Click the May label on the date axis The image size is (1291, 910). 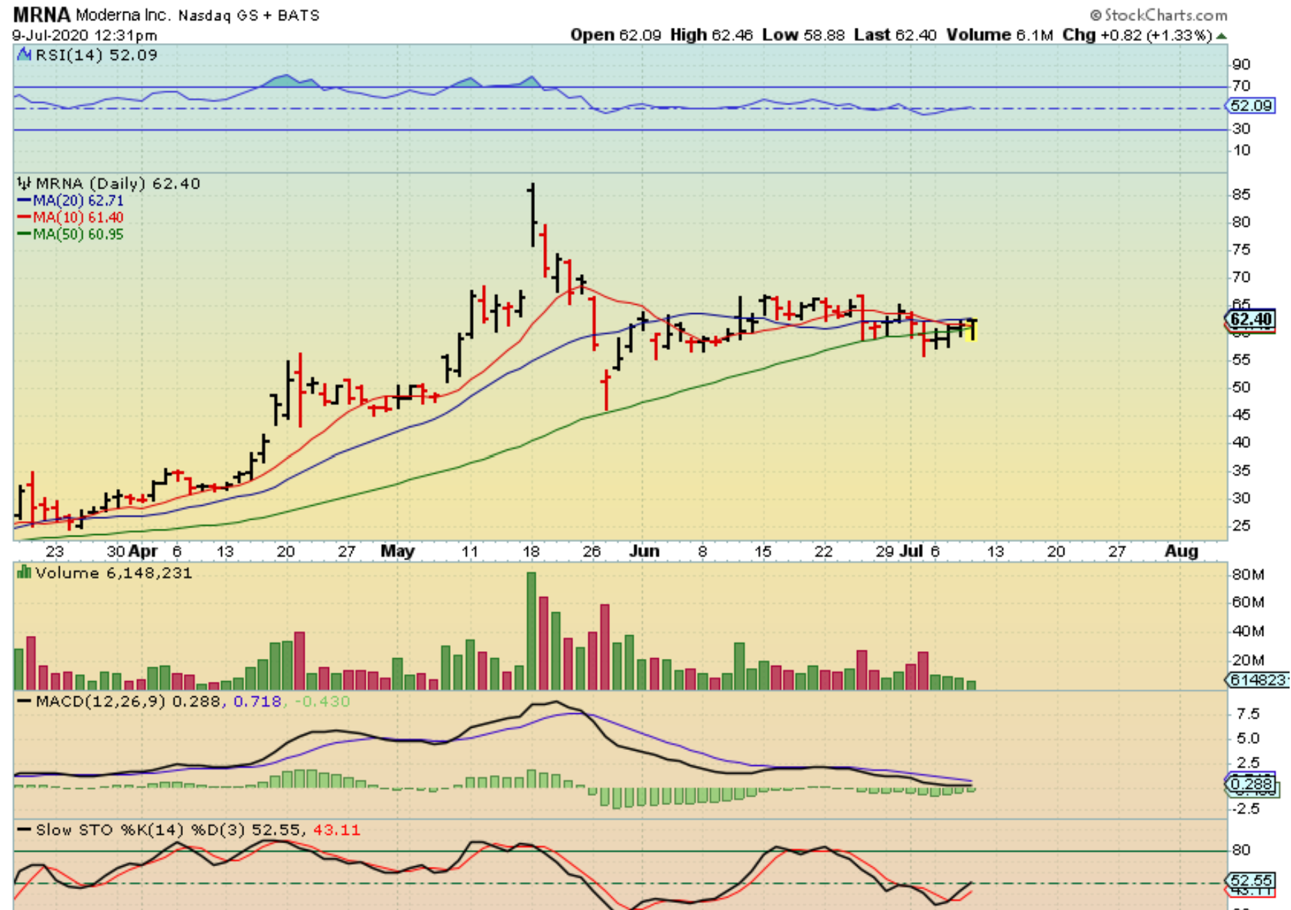pos(397,551)
